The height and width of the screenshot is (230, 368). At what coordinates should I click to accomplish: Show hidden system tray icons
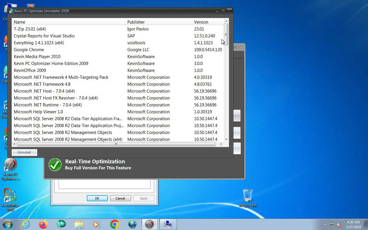pyautogui.click(x=325, y=225)
